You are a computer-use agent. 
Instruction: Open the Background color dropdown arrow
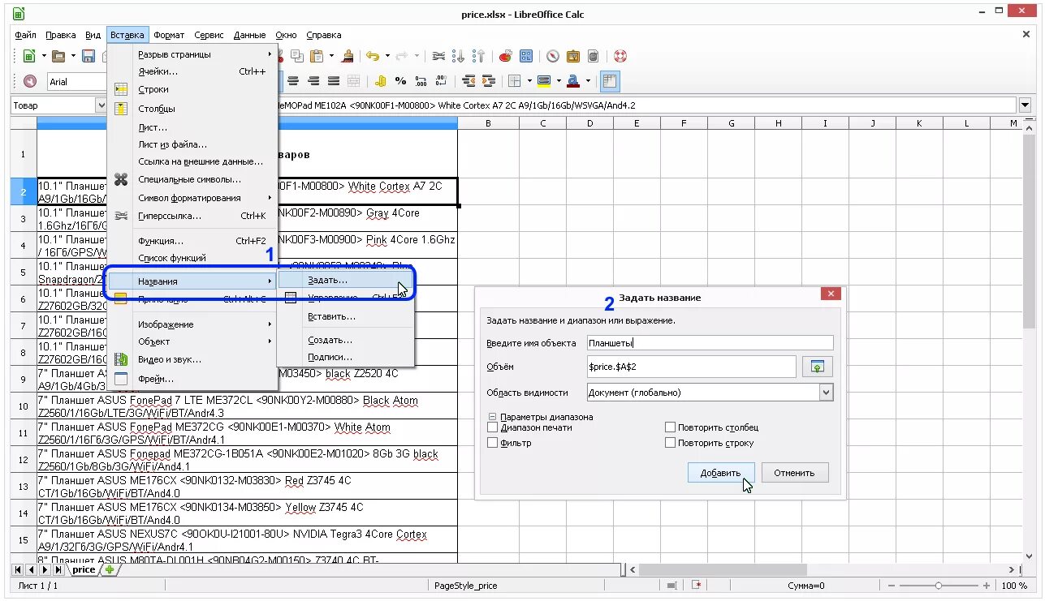pyautogui.click(x=559, y=81)
